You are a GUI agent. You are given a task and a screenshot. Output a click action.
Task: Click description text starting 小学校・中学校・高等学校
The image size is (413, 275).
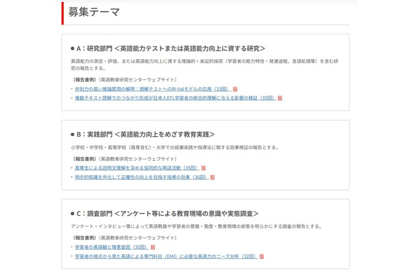tap(174, 147)
